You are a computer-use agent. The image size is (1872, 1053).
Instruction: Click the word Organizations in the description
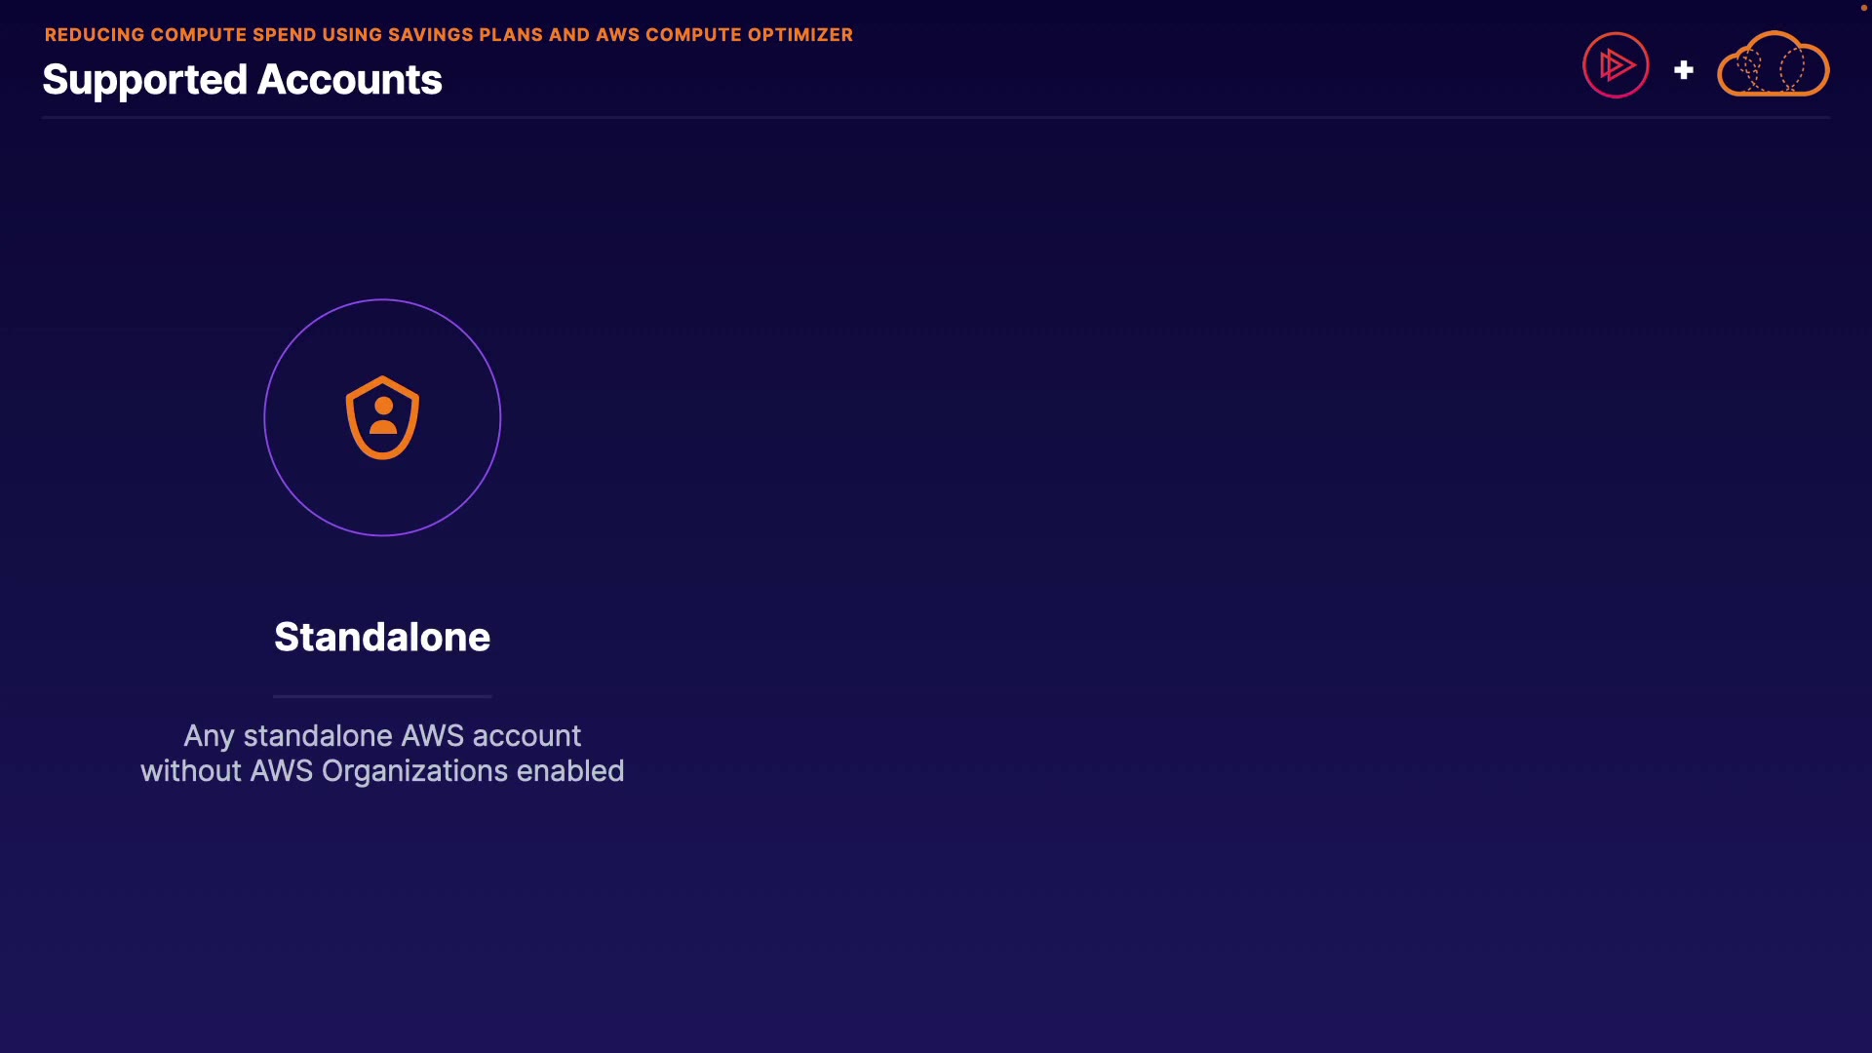(x=414, y=771)
